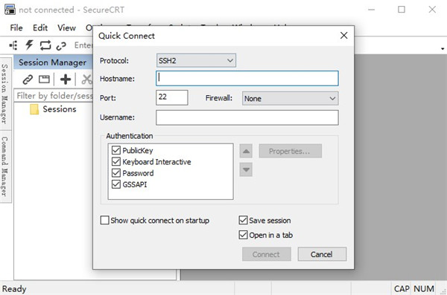
Task: Close the SecureCRT main window
Action: point(432,10)
